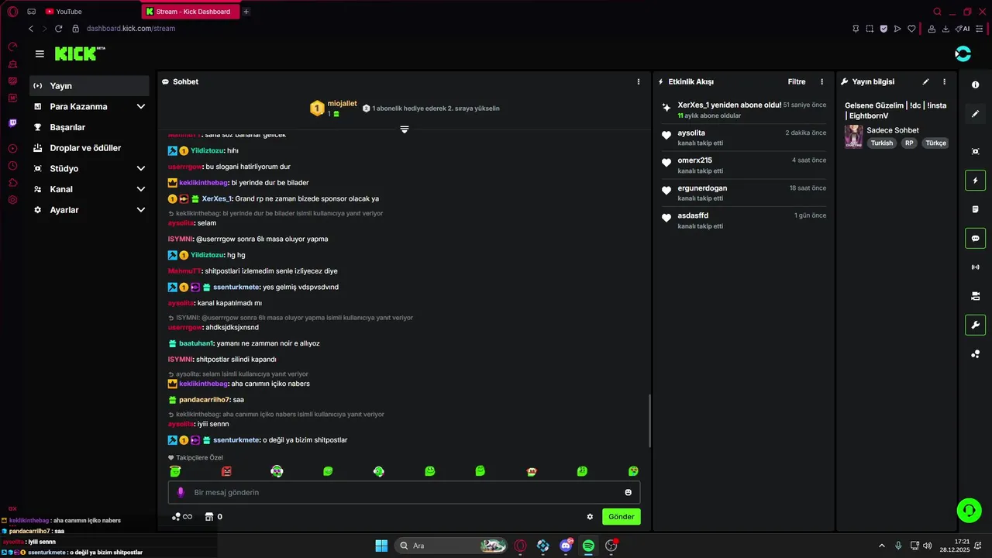Screen dimensions: 992x558
Task: Click the RP tag
Action: coord(909,143)
